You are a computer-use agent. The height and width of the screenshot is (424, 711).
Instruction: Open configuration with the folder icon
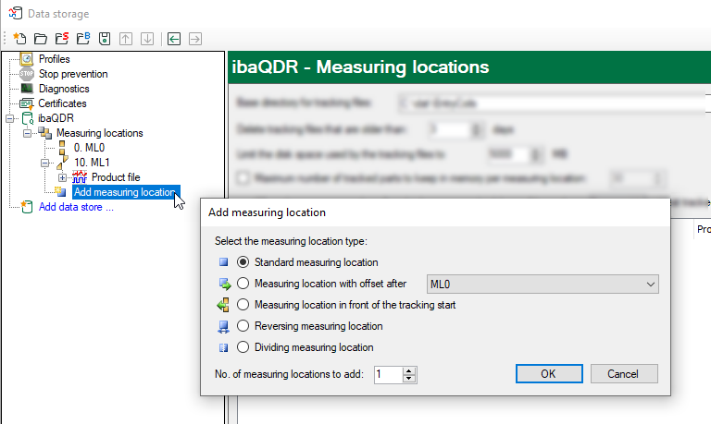point(41,39)
